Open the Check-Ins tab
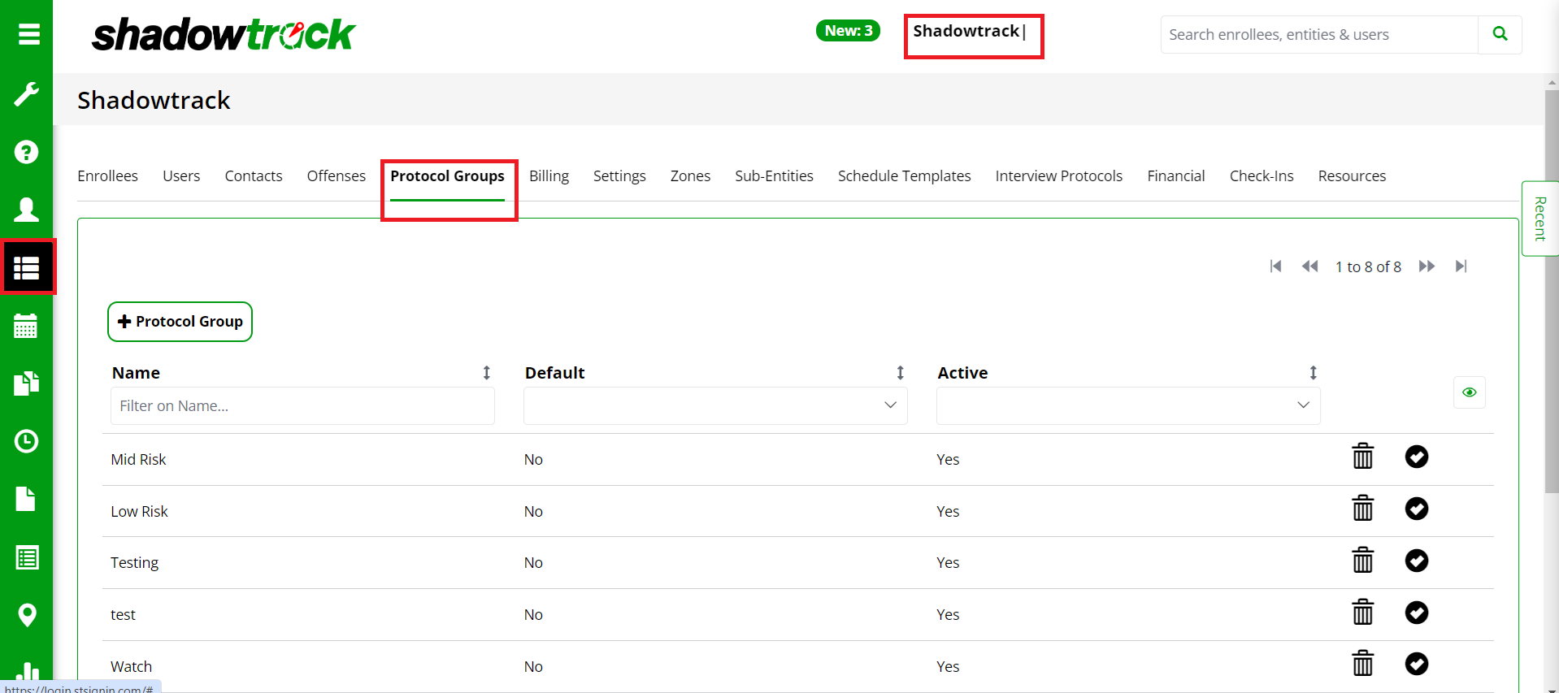Image resolution: width=1559 pixels, height=693 pixels. coord(1262,176)
